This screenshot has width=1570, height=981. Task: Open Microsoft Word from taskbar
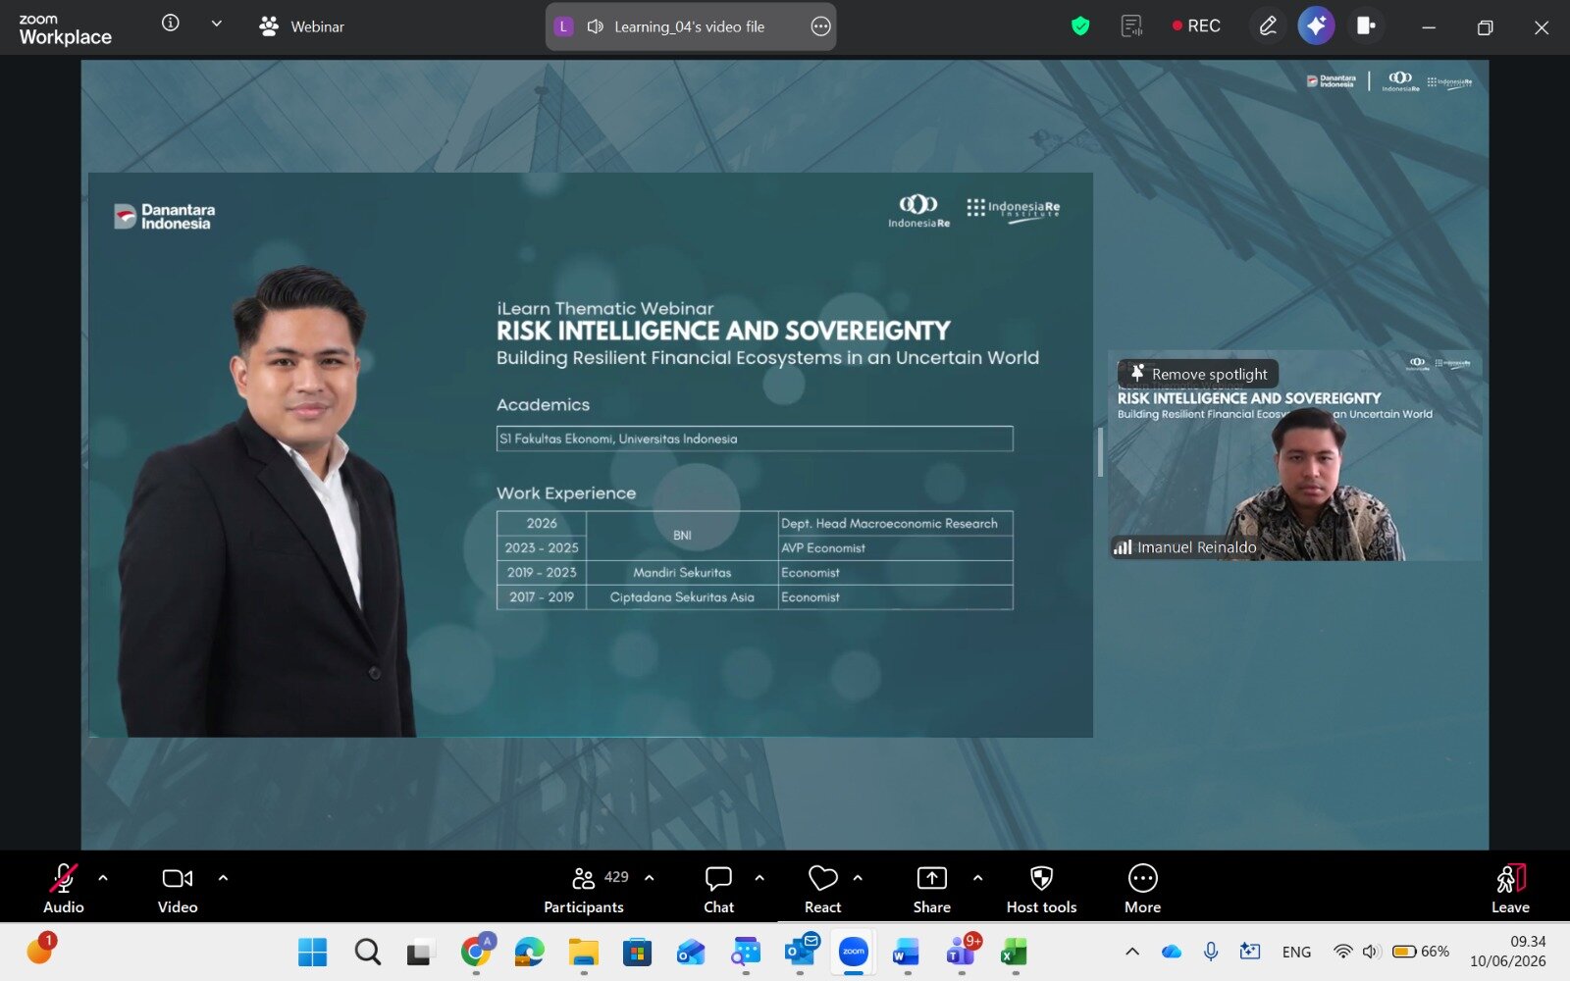907,952
